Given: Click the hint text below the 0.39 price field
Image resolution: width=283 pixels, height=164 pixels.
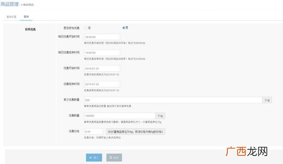Looking at the screenshot, I should [x=102, y=137].
